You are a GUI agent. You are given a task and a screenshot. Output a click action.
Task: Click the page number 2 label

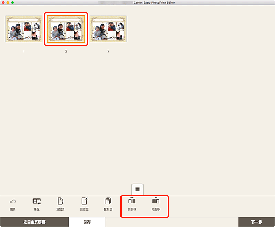[x=66, y=52]
